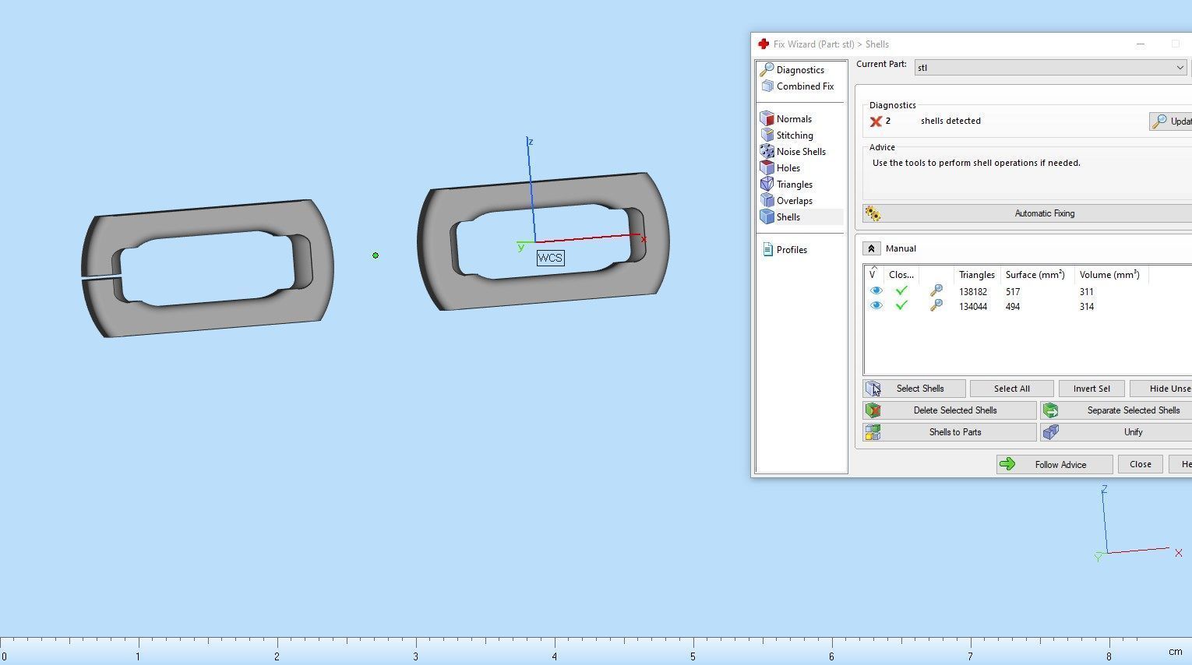Click the Close button in Fix Wizard
This screenshot has height=665, width=1192.
pyautogui.click(x=1141, y=465)
